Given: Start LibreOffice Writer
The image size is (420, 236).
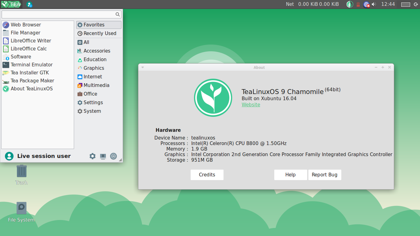Looking at the screenshot, I should 38,41.
